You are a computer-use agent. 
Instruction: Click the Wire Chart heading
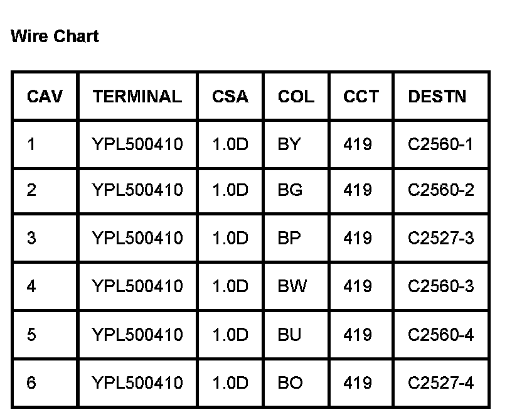(55, 36)
